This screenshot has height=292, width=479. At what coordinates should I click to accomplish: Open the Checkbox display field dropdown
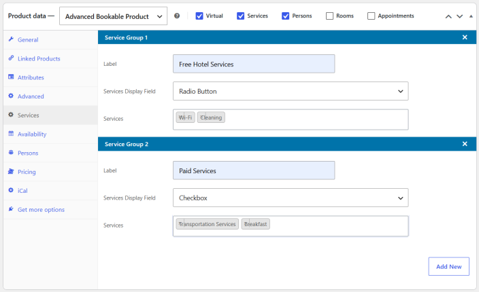click(291, 198)
